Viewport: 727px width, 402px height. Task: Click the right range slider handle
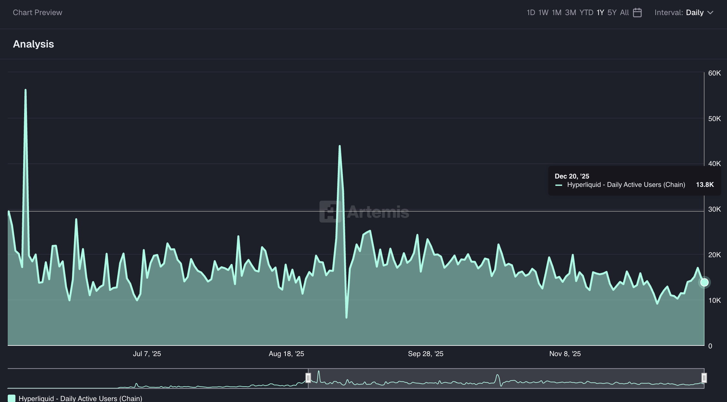pos(704,378)
